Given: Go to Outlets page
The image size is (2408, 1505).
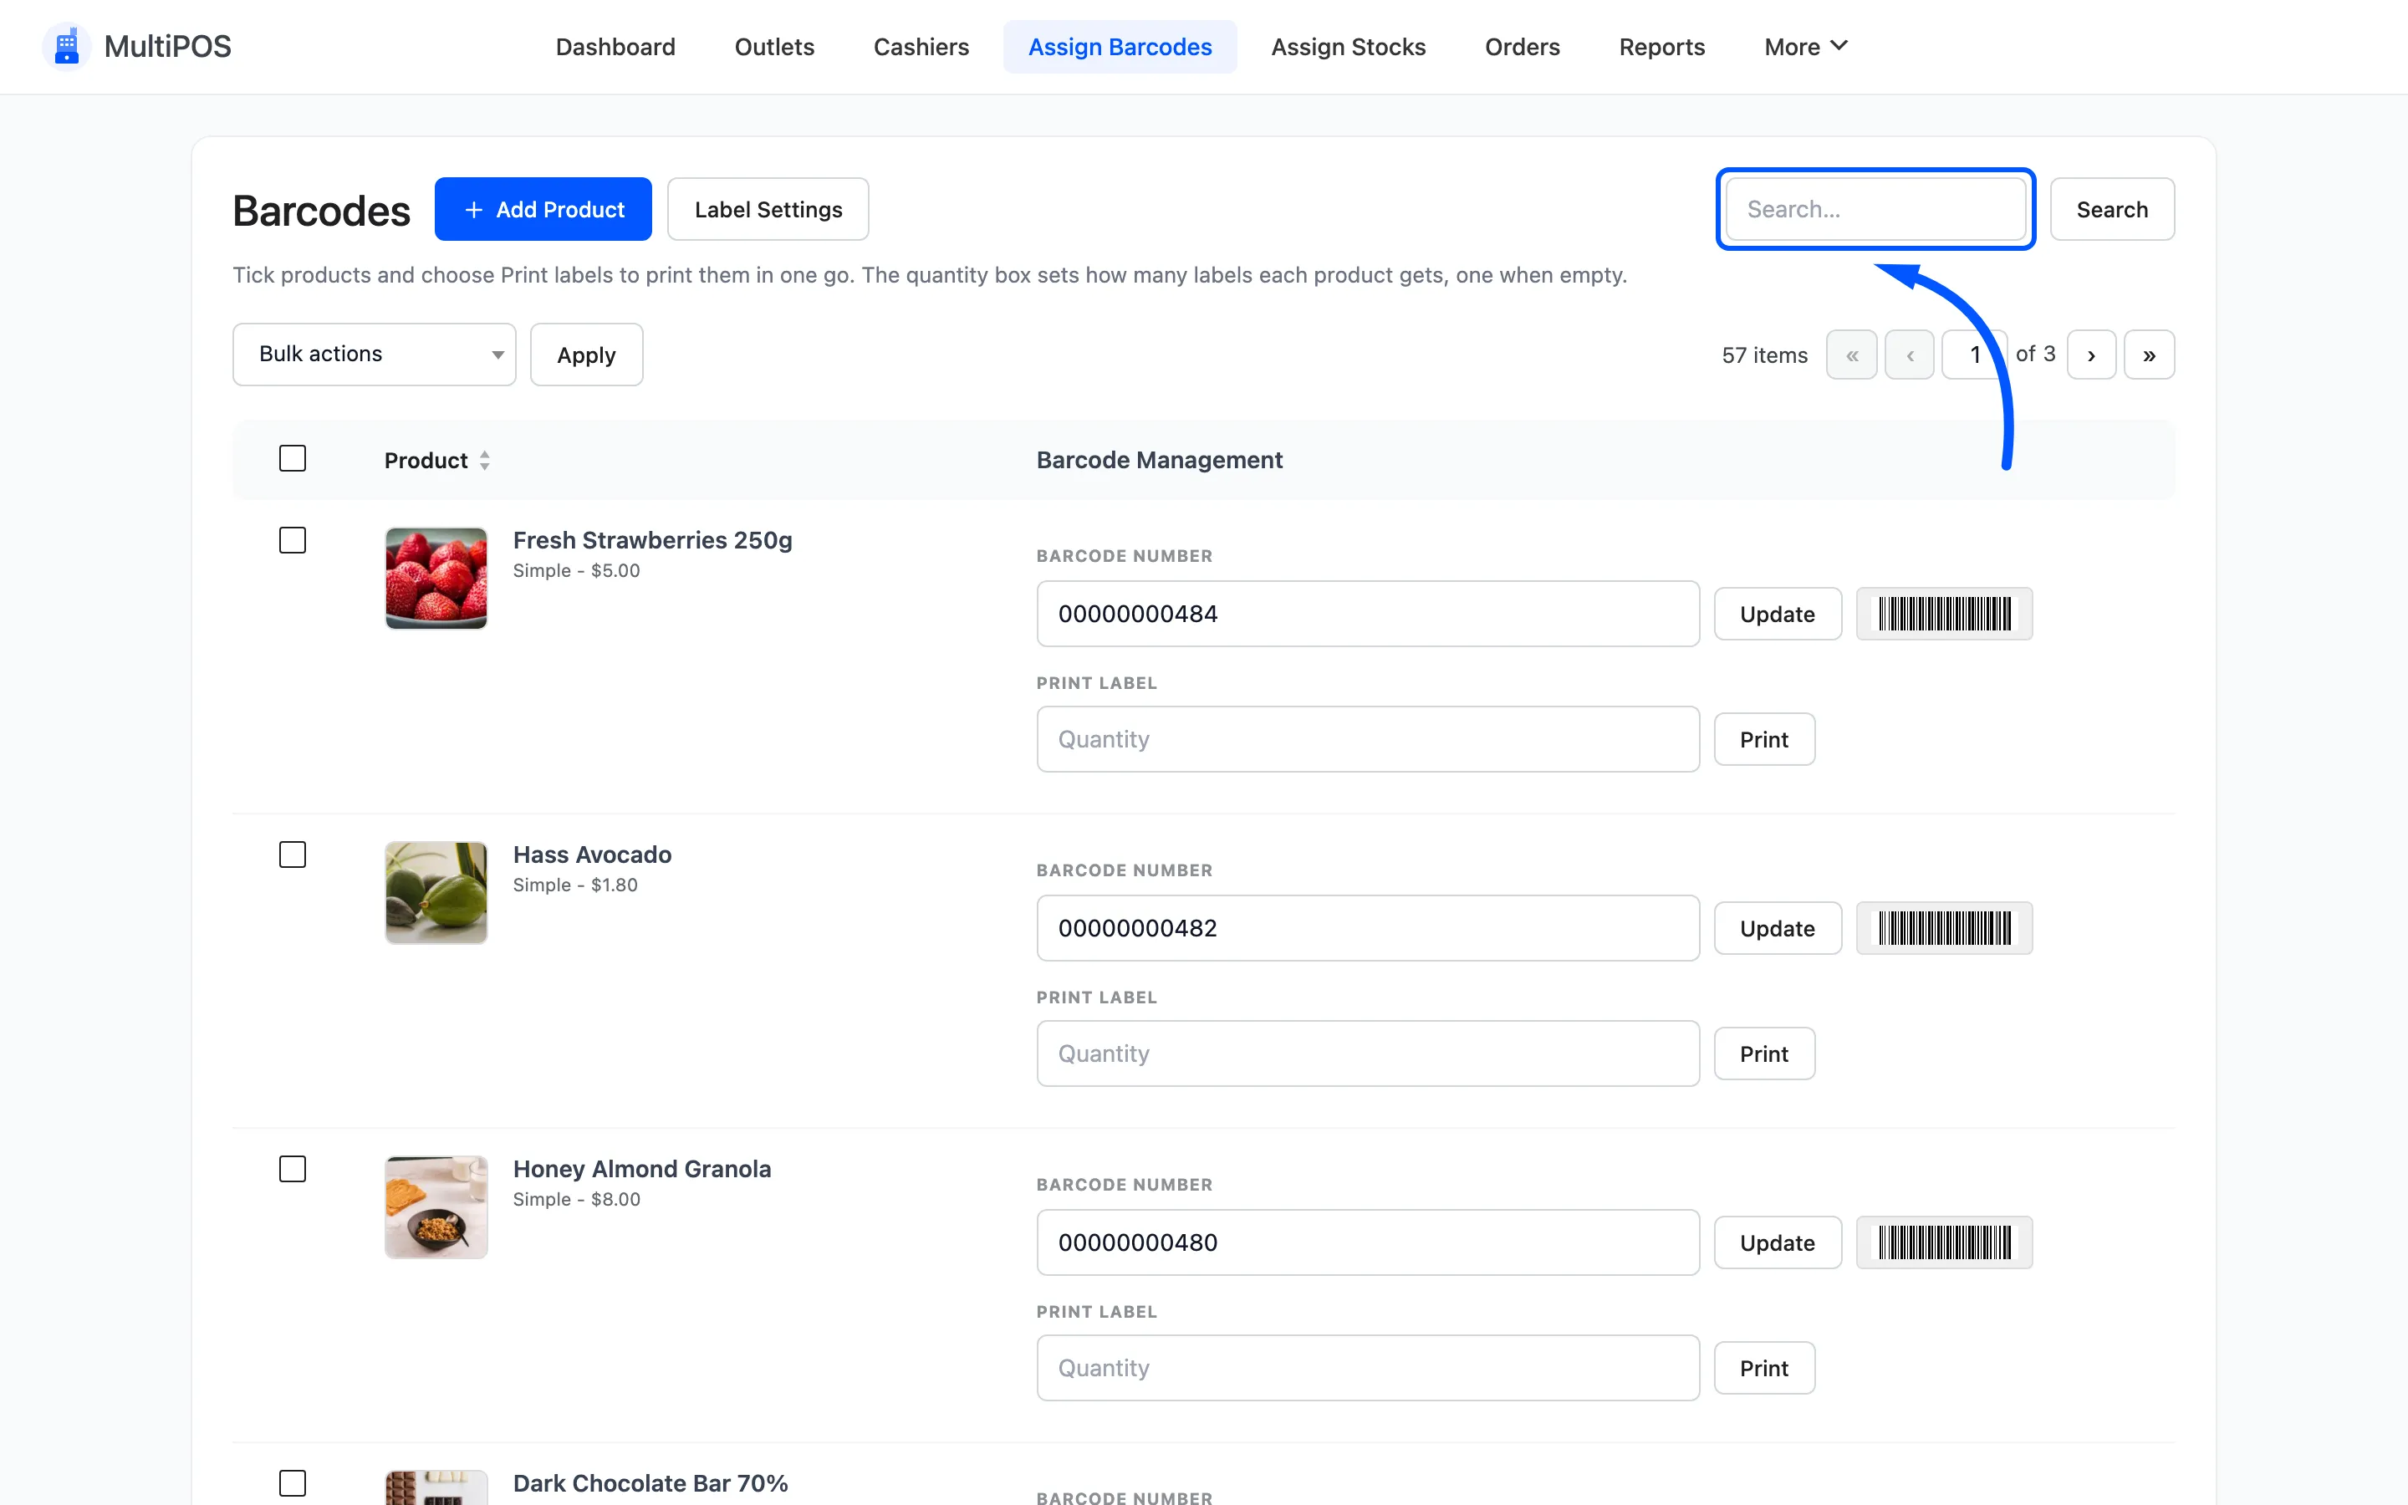Looking at the screenshot, I should coord(774,47).
